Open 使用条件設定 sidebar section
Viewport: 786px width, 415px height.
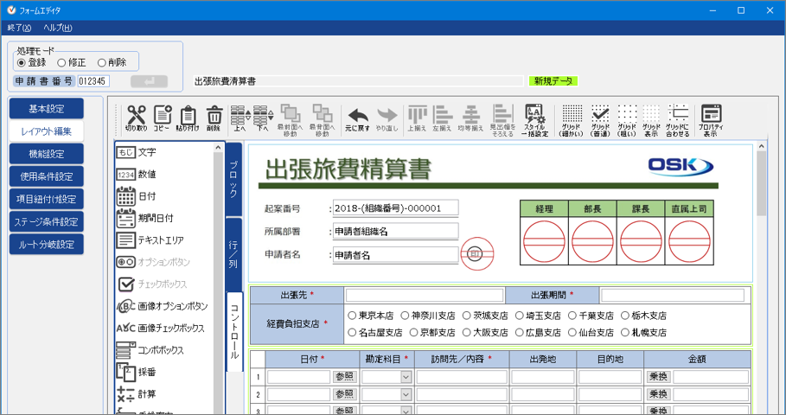(x=46, y=176)
